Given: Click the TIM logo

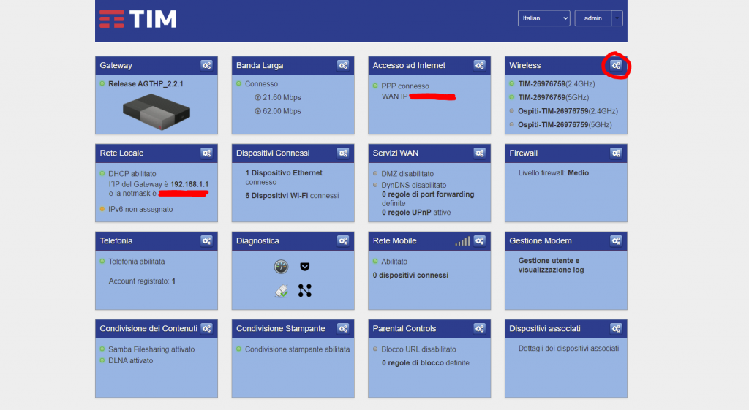Looking at the screenshot, I should [x=138, y=19].
